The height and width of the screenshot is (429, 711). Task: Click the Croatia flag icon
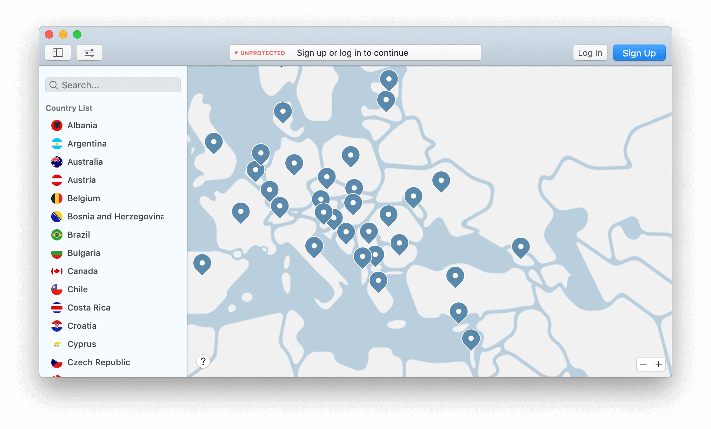[x=57, y=326]
